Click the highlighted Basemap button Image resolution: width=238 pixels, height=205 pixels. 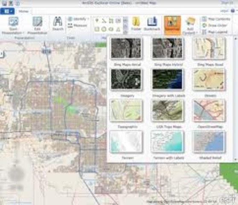[172, 25]
